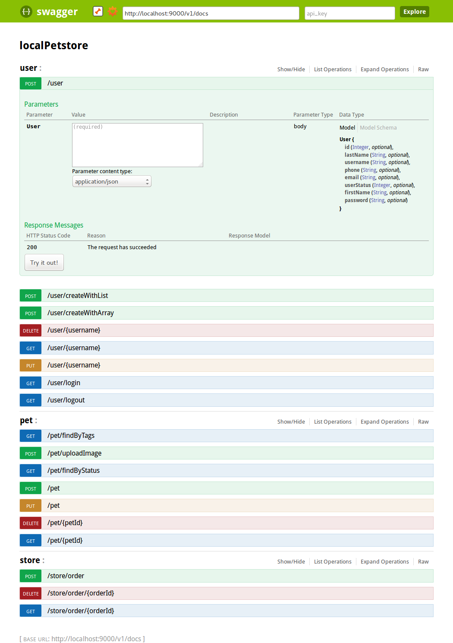
Task: Click the PUT badge for /user/{username}
Action: [31, 365]
